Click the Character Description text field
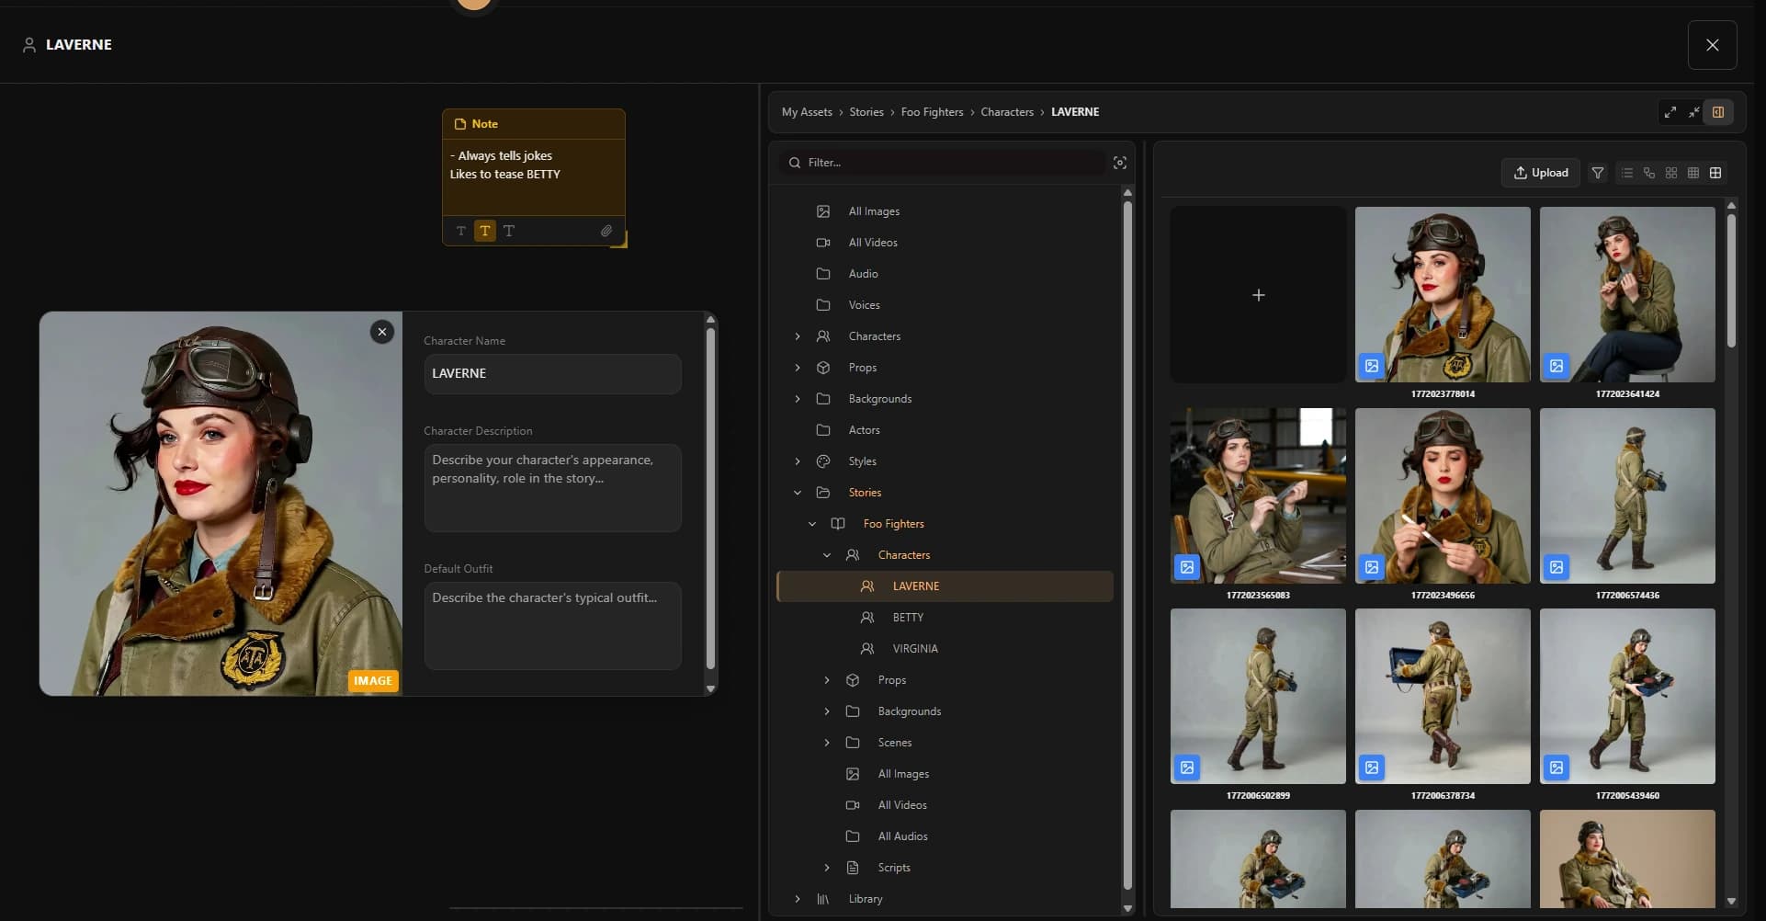The image size is (1766, 921). pos(552,487)
